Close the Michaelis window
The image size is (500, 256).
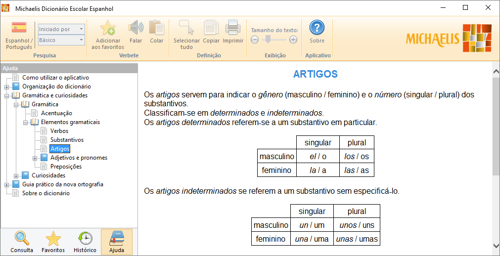(488, 8)
